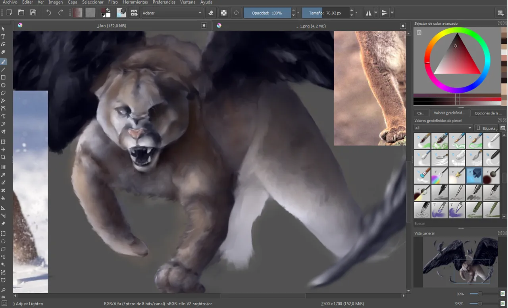Open the fill gradients chooser
Screen dimensions: 508x308
pyautogui.click(x=78, y=13)
